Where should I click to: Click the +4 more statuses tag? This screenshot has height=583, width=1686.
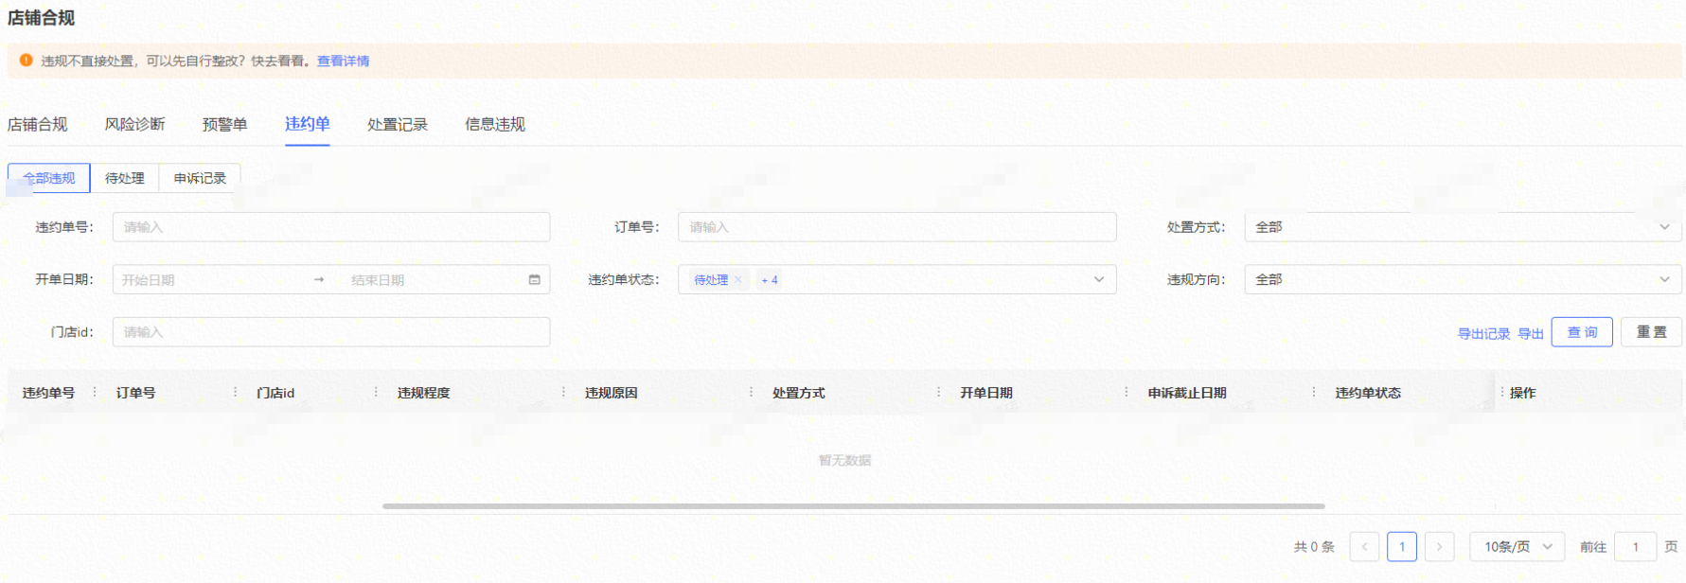[770, 280]
